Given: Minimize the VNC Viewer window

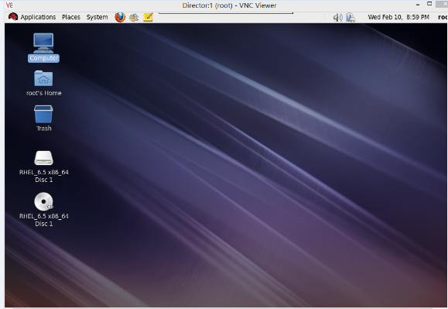Looking at the screenshot, I should click(418, 5).
